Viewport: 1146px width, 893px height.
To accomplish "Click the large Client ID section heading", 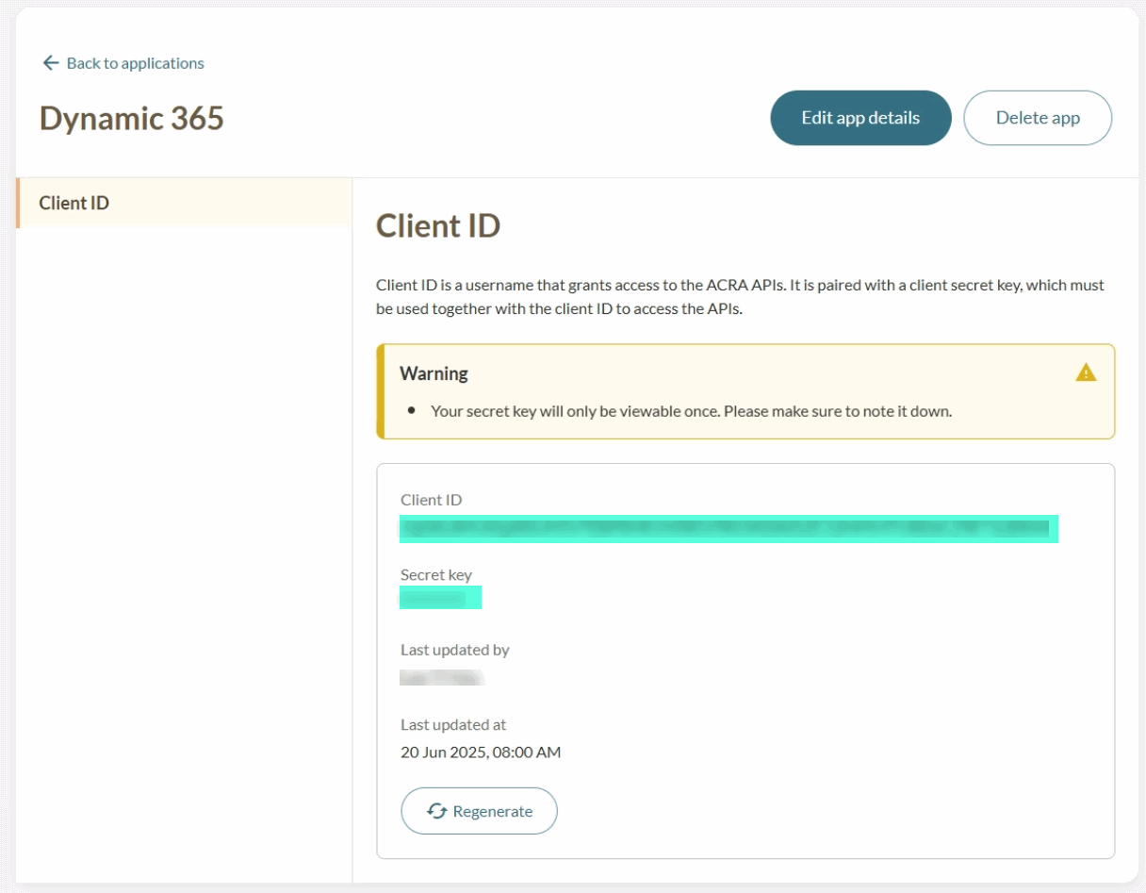I will pyautogui.click(x=438, y=226).
